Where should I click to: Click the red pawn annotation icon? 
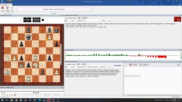(x=12, y=95)
